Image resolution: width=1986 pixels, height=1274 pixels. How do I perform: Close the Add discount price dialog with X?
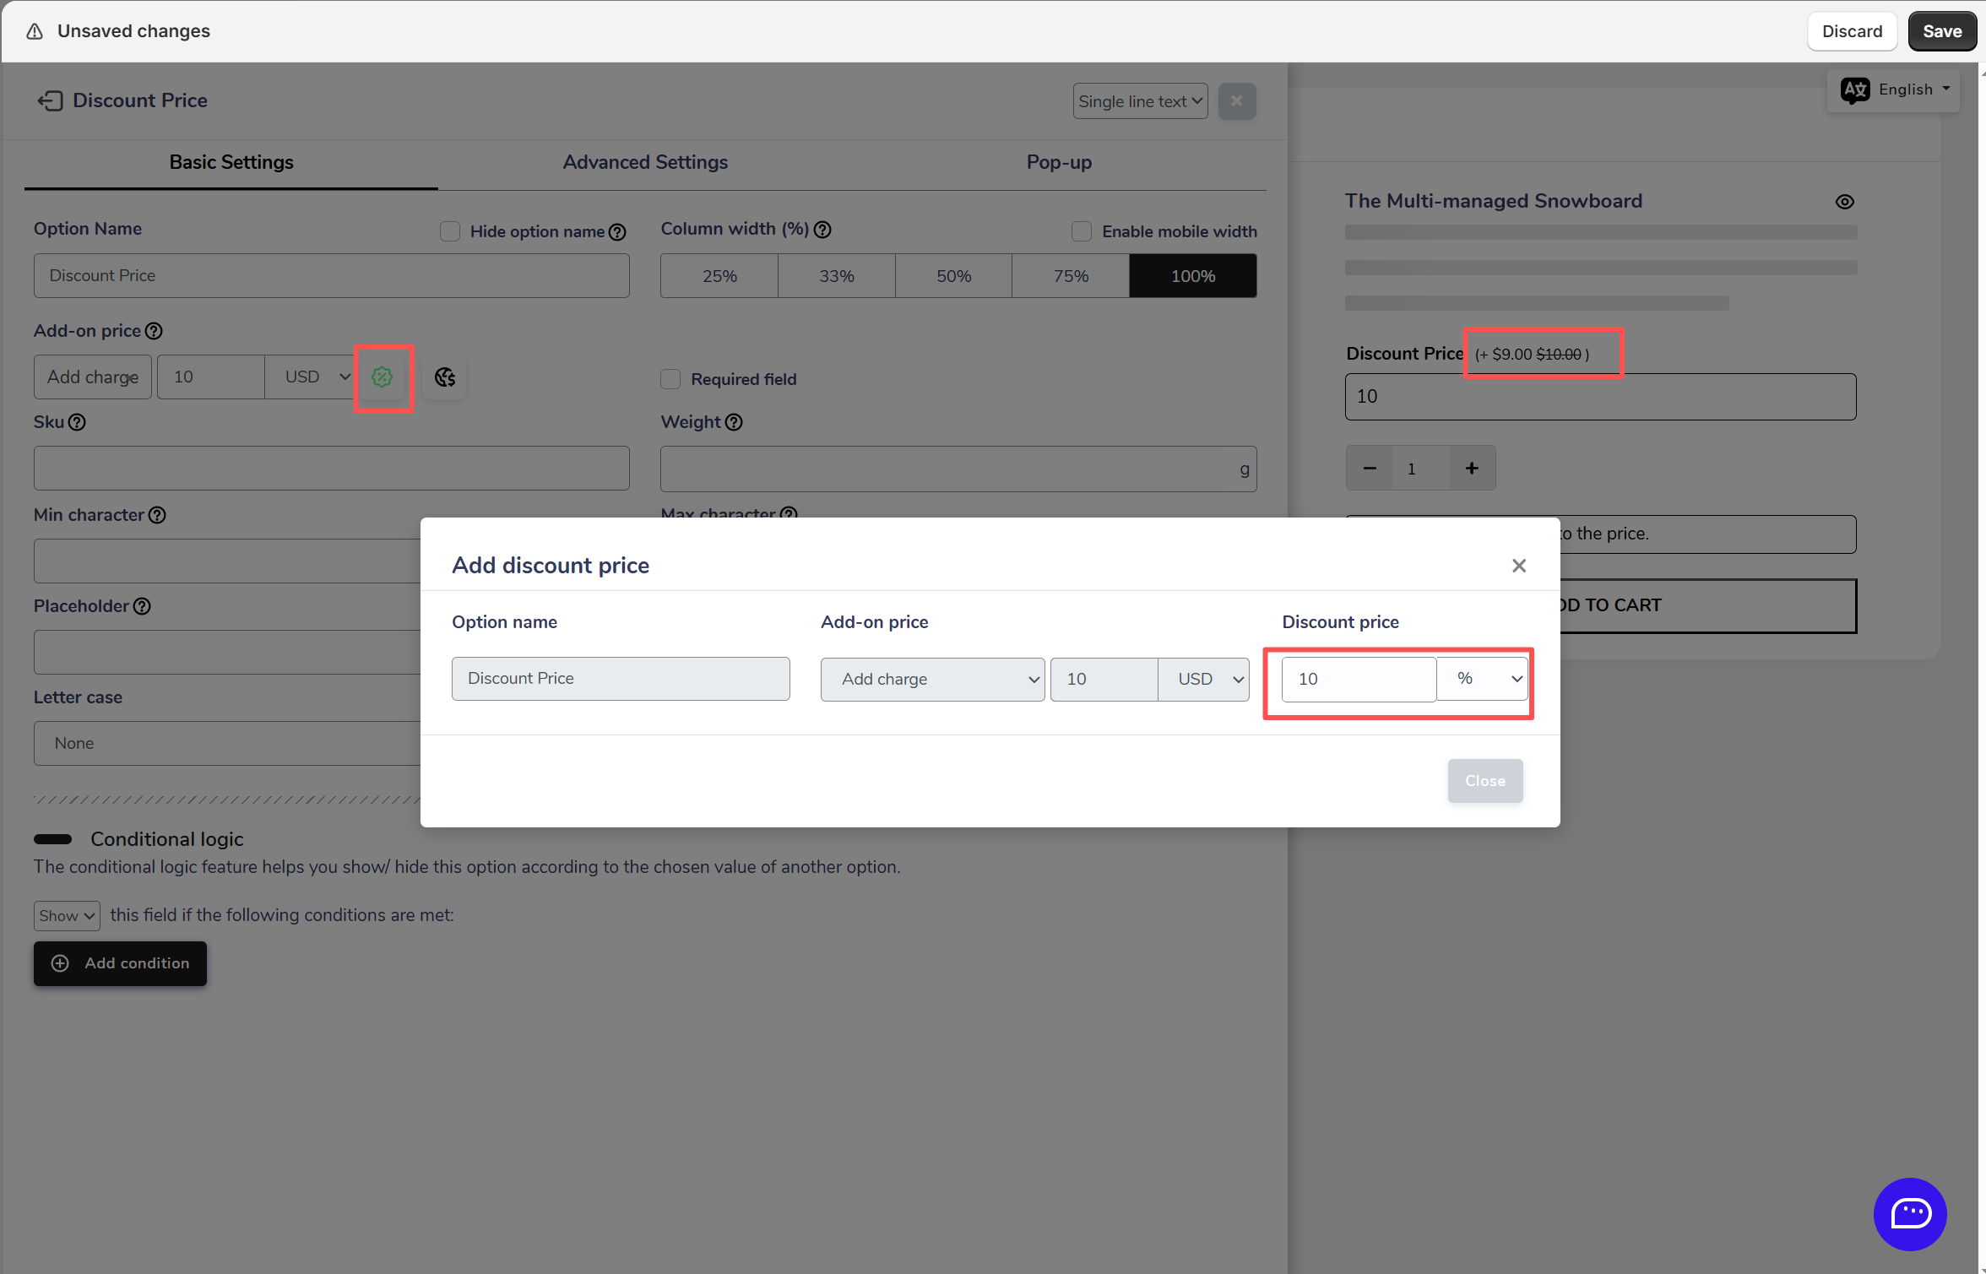1518,566
